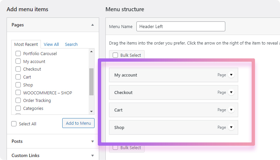Check the Portfolio Carousel page checkbox

pos(18,53)
